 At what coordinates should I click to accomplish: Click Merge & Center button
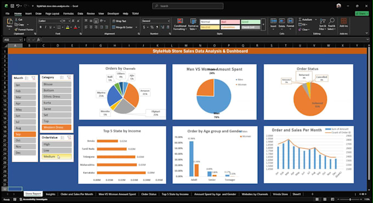(x=122, y=27)
